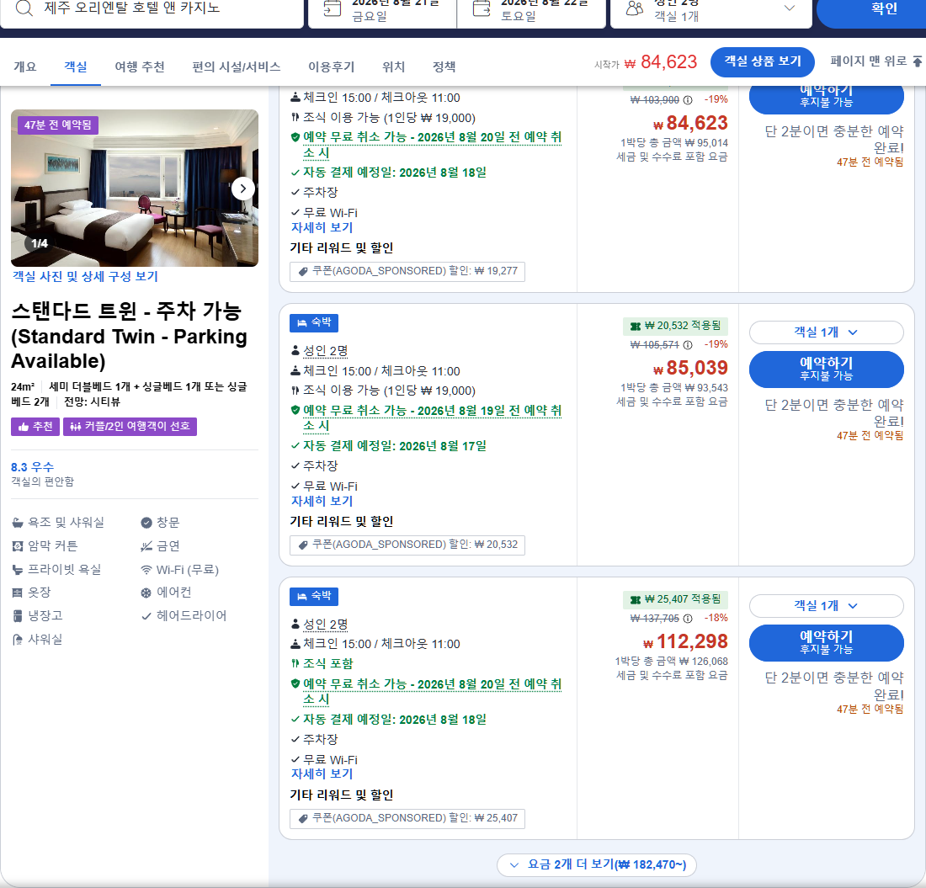926x888 pixels.
Task: Click info icon beside ₩137,705 price
Action: pyautogui.click(x=688, y=618)
